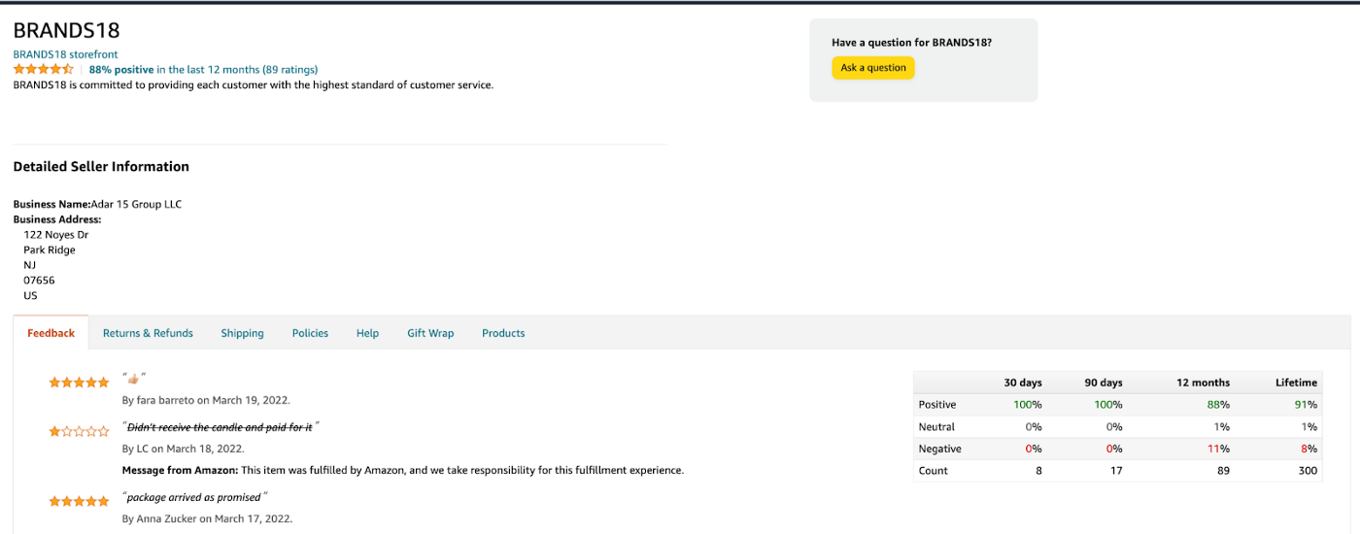
Task: Click the Park Ridge address line
Action: point(50,250)
